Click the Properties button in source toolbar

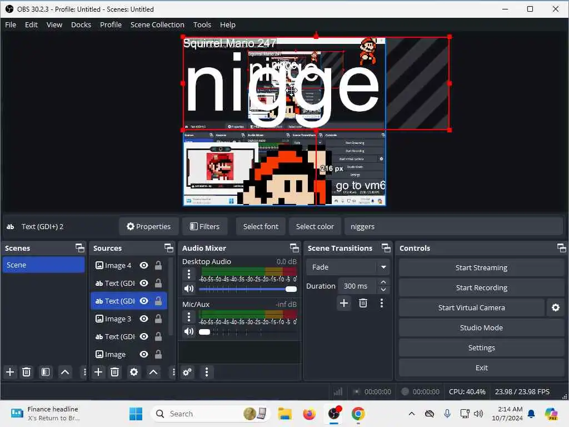(x=149, y=227)
